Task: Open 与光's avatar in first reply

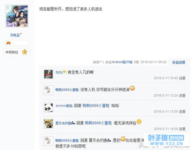Action: [48, 74]
